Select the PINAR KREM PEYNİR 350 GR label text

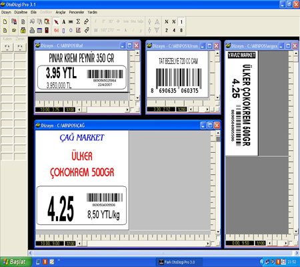81,58
